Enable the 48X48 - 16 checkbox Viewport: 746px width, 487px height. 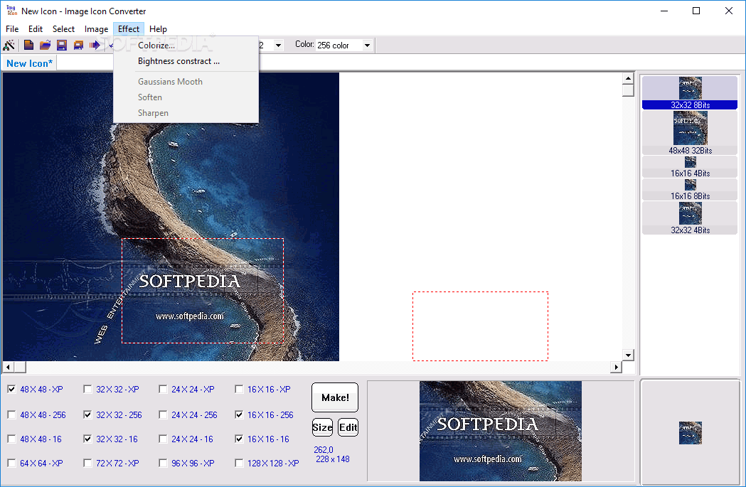[11, 439]
